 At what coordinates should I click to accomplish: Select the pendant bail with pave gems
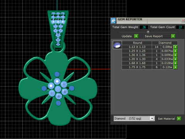pos(58,30)
